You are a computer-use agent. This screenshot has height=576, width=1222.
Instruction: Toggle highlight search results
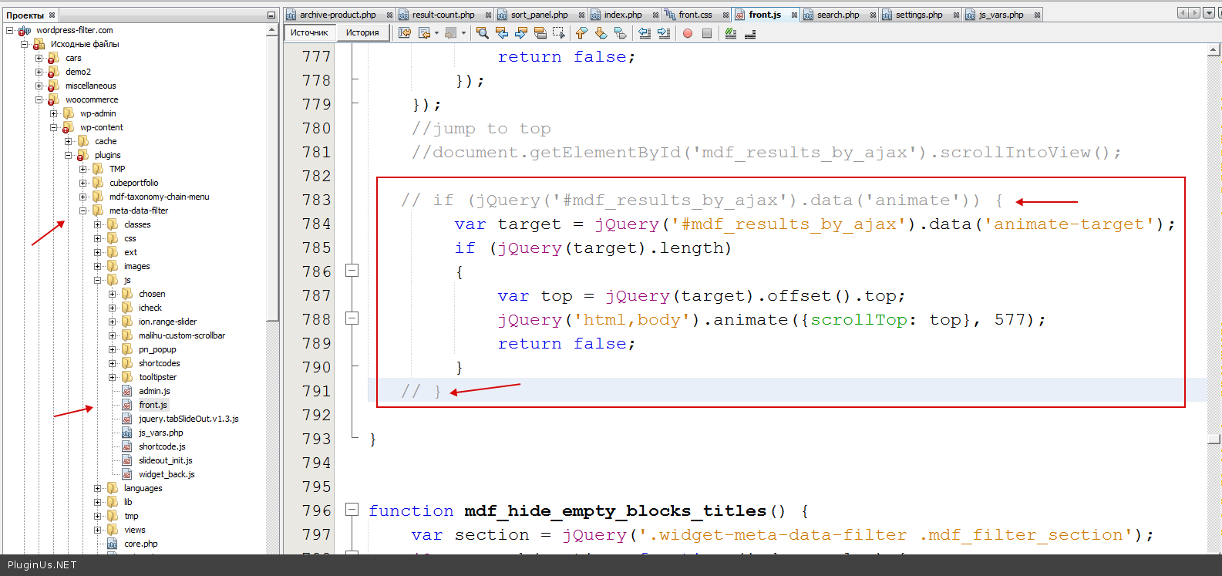point(540,32)
